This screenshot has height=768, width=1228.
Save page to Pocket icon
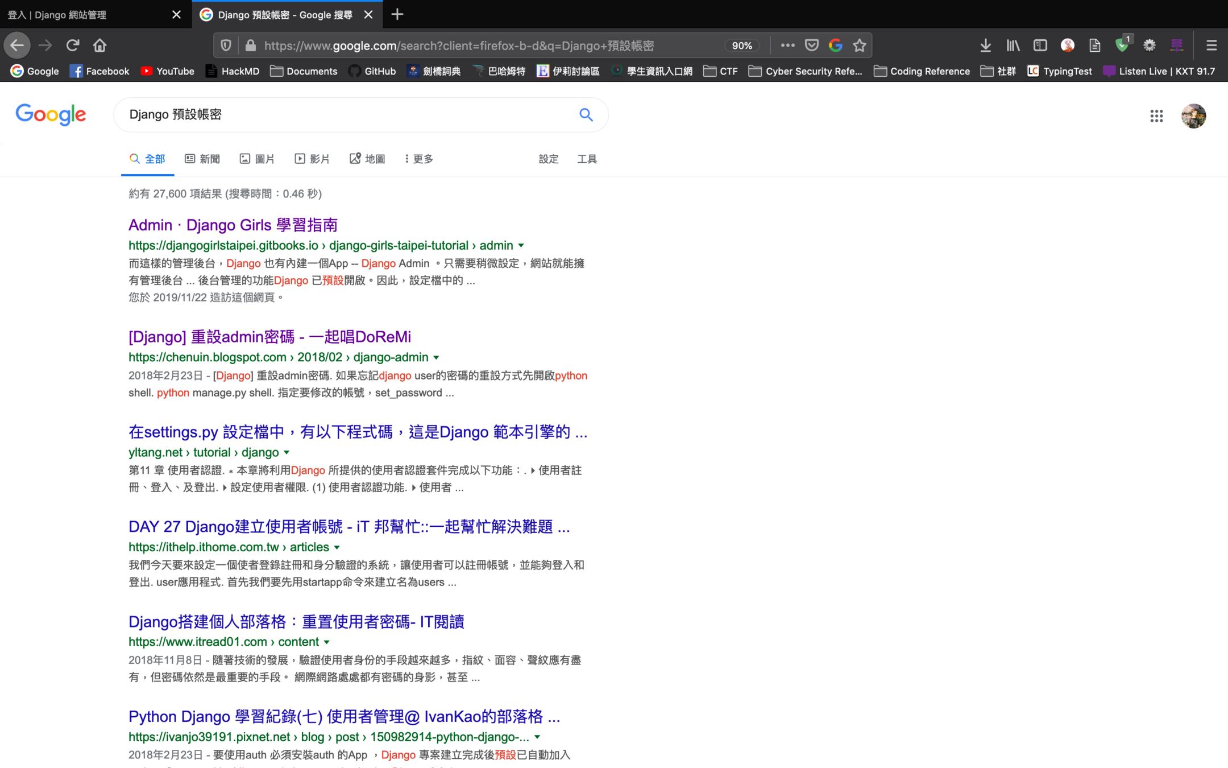pyautogui.click(x=812, y=46)
